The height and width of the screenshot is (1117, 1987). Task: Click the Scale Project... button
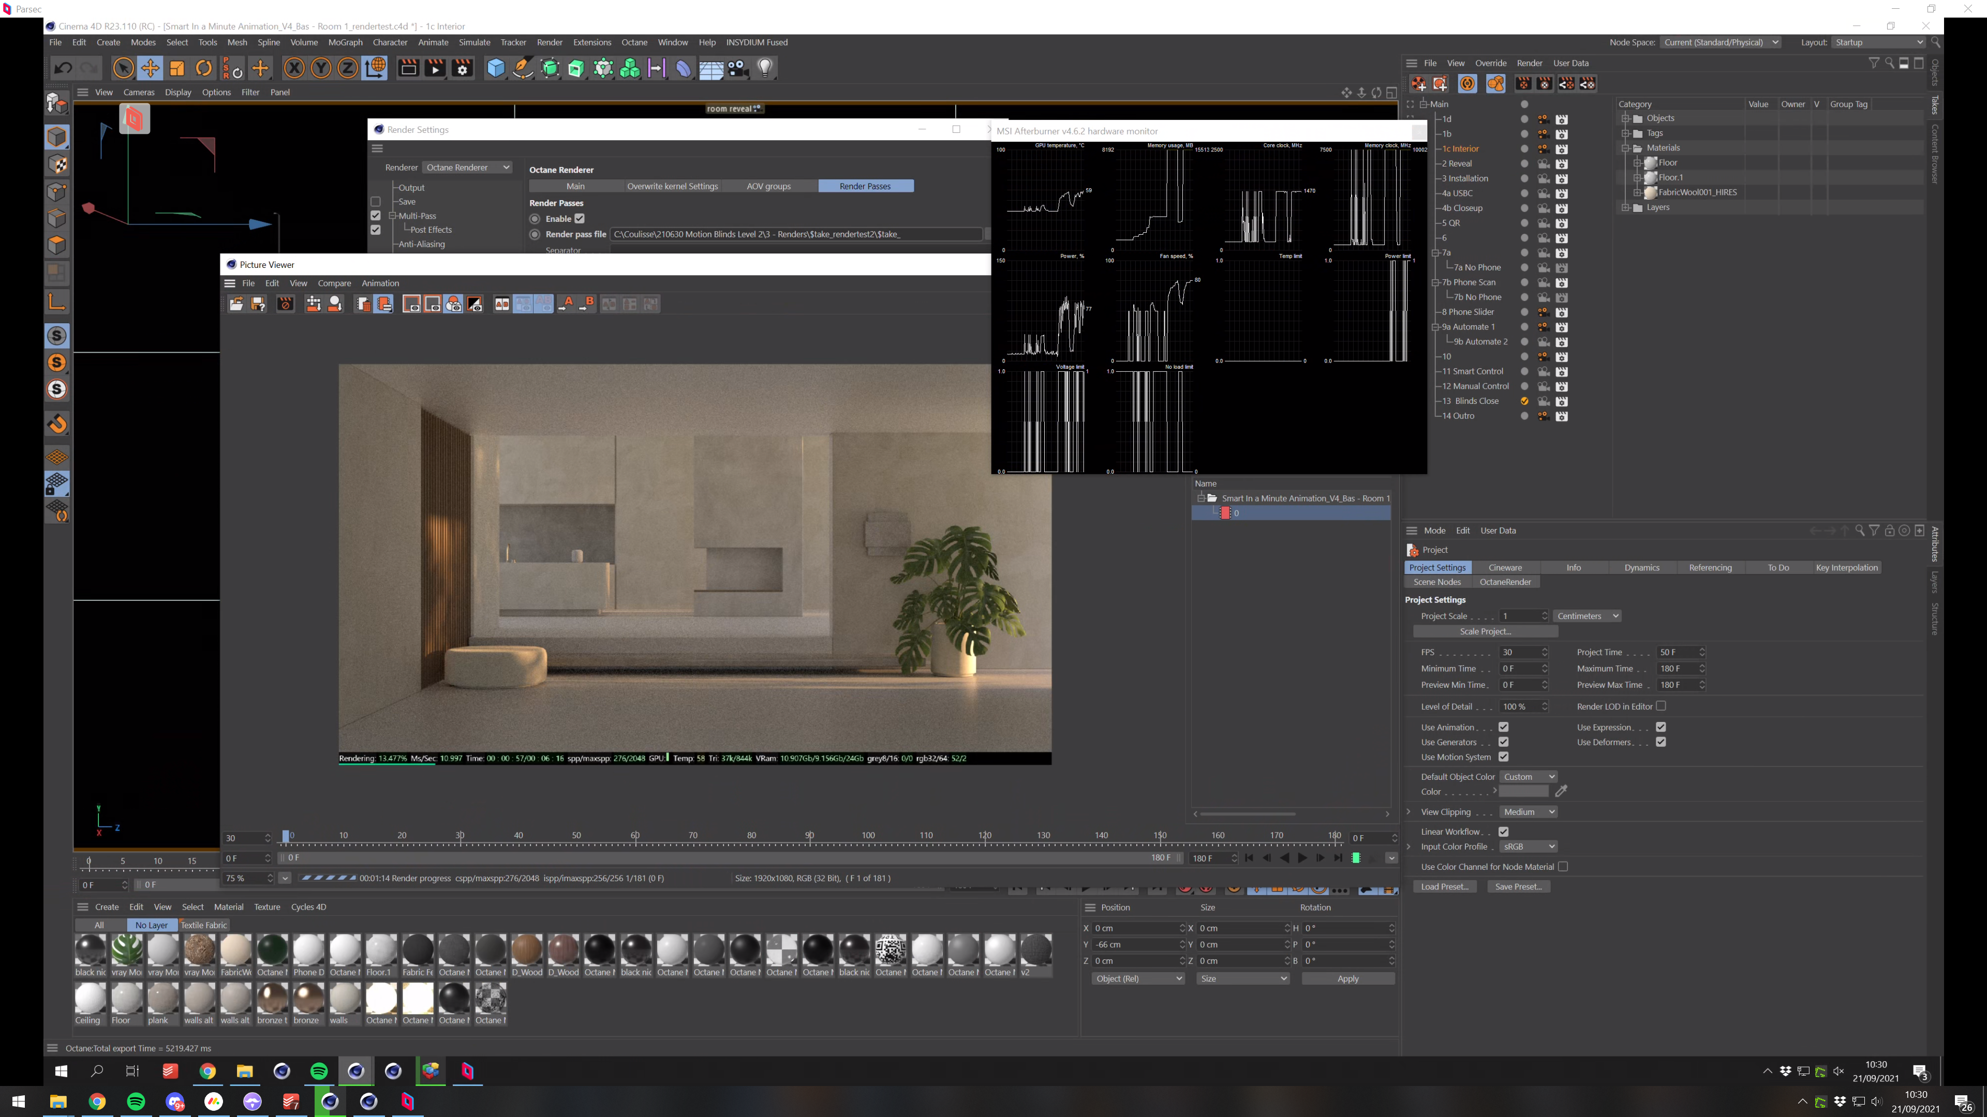(1485, 631)
